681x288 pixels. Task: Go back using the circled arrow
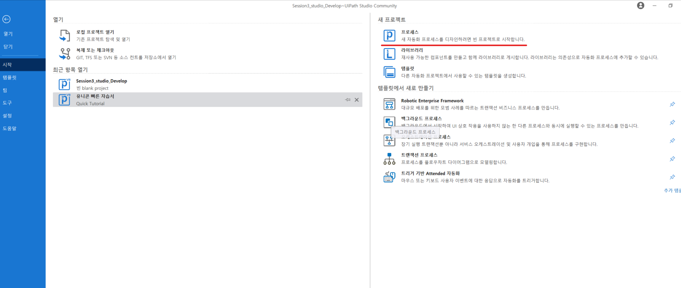point(6,19)
